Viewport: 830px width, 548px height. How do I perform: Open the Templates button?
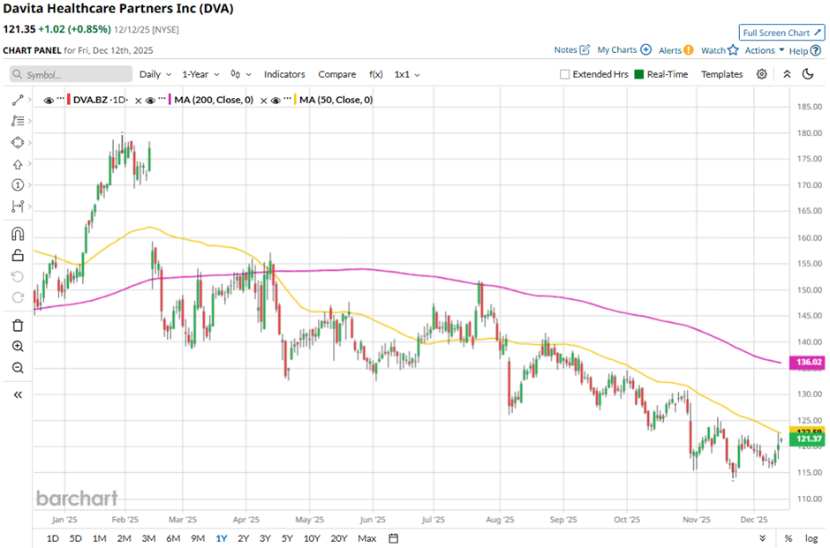[721, 75]
